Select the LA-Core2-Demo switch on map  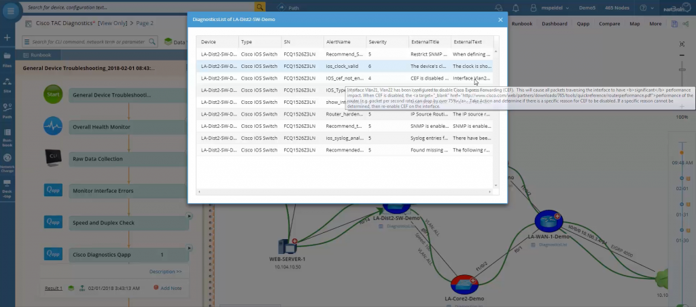click(464, 285)
